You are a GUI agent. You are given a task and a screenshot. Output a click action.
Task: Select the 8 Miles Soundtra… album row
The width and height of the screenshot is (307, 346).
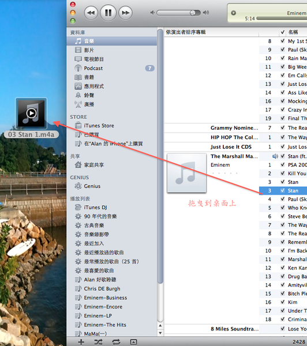[x=234, y=329]
